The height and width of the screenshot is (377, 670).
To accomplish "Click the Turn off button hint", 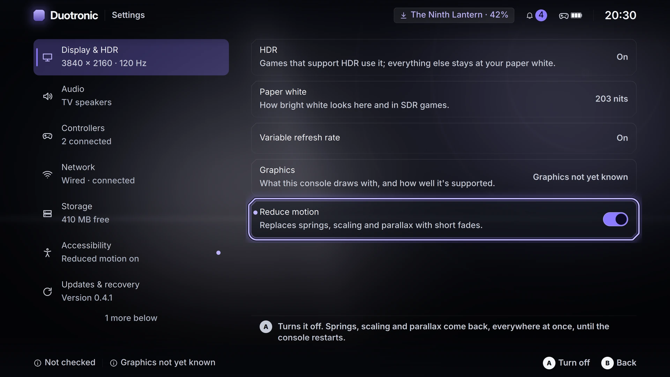I will 566,363.
